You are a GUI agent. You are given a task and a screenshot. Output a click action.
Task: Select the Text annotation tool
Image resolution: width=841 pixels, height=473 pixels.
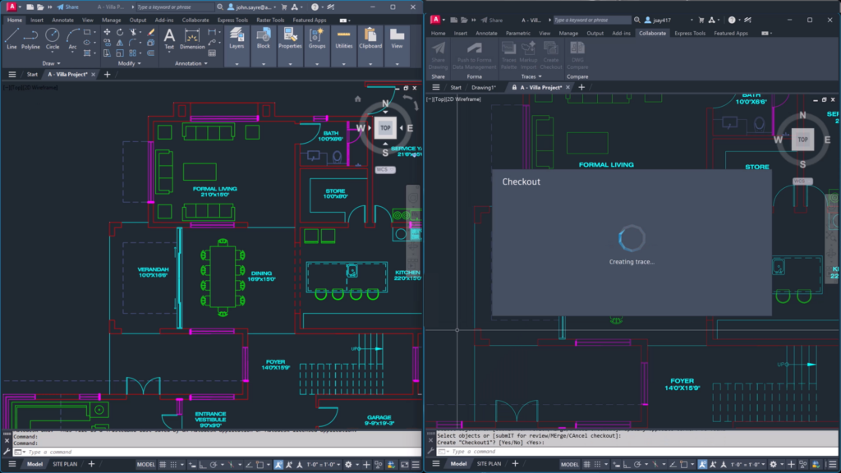169,39
